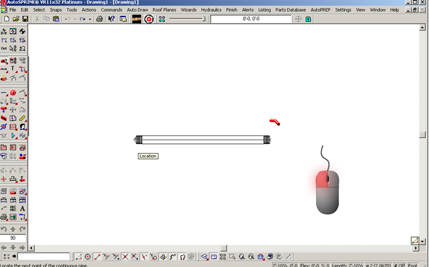
Task: Click the green zoom extents icon
Action: pyautogui.click(x=162, y=19)
